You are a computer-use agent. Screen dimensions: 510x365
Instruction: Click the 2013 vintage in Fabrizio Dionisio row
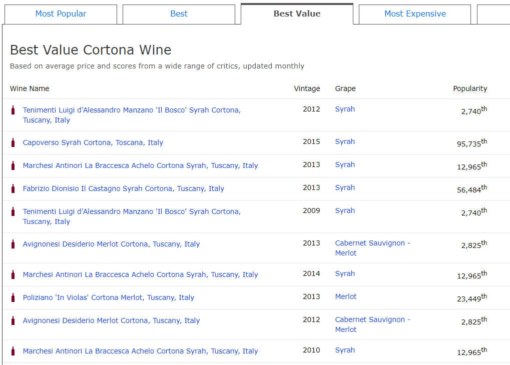click(x=311, y=188)
